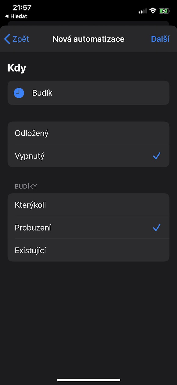Tap the battery charging icon
This screenshot has width=177, height=385.
(x=164, y=11)
